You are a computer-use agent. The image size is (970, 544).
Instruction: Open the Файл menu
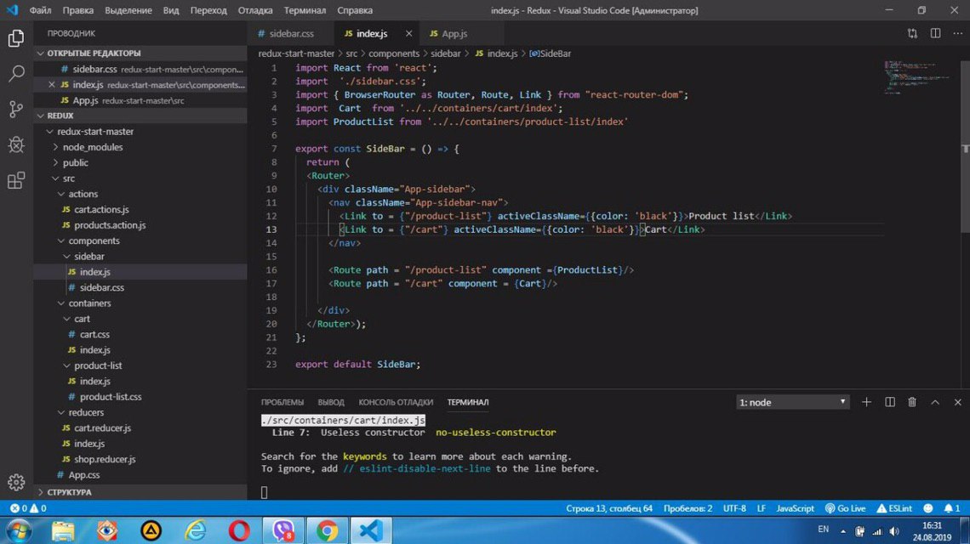(x=40, y=10)
